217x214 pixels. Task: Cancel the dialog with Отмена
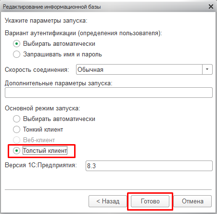pyautogui.click(x=192, y=201)
